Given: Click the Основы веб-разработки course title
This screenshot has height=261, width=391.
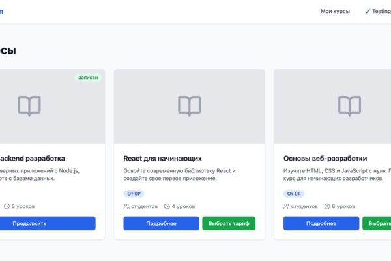Looking at the screenshot, I should [325, 159].
